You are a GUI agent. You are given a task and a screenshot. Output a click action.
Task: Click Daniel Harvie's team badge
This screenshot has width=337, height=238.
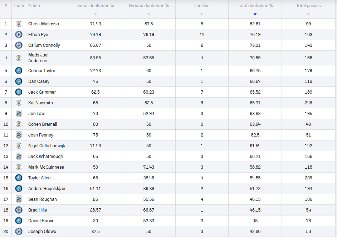pyautogui.click(x=19, y=221)
